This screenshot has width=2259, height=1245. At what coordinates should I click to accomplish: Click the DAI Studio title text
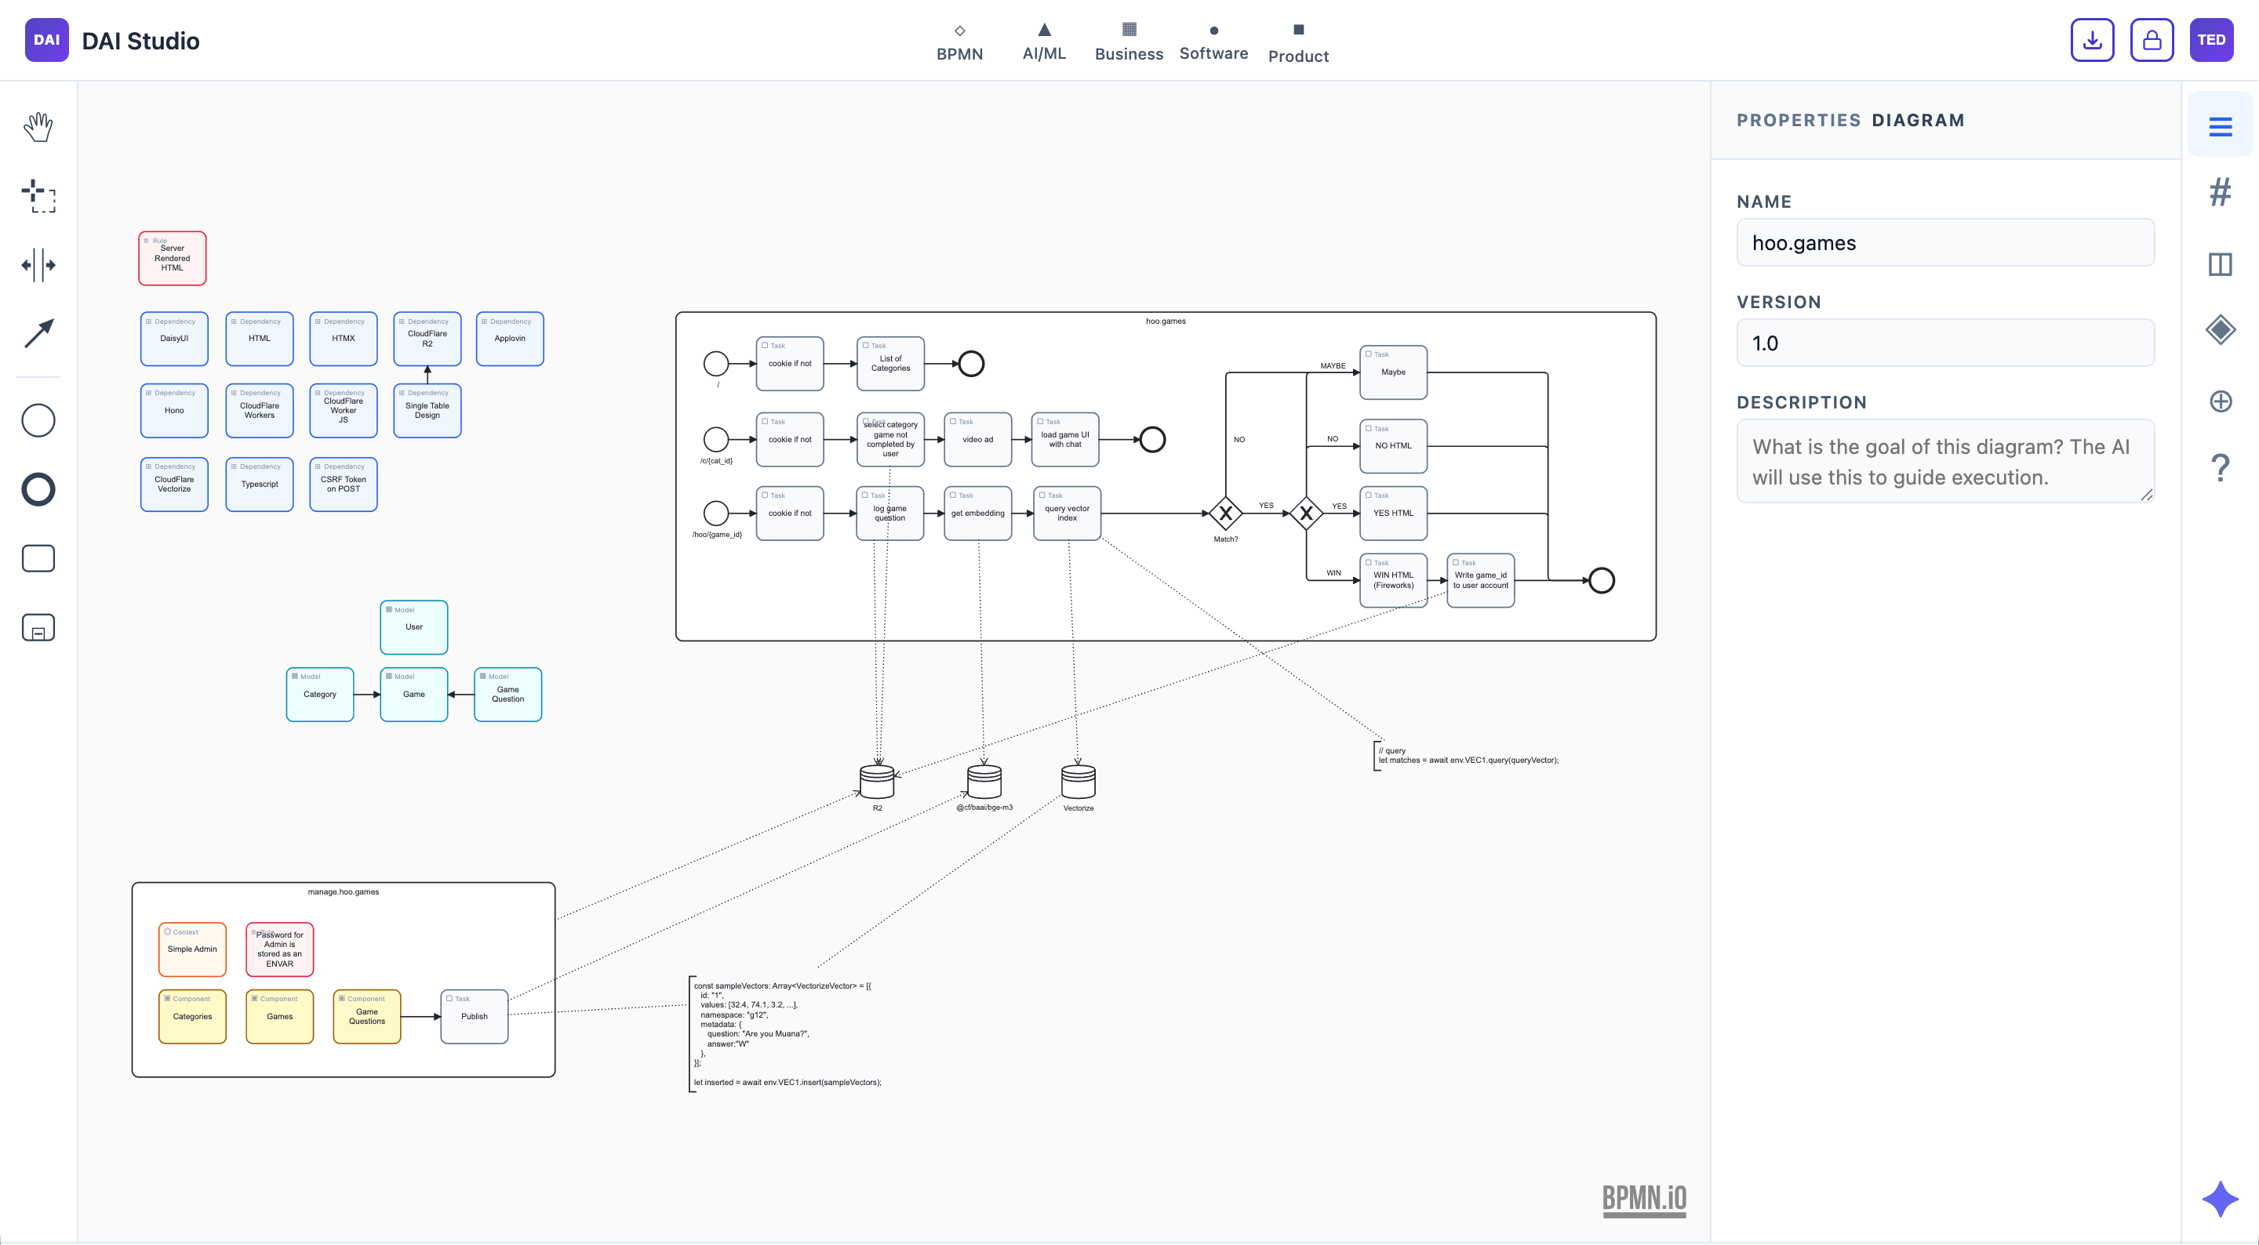(x=140, y=42)
